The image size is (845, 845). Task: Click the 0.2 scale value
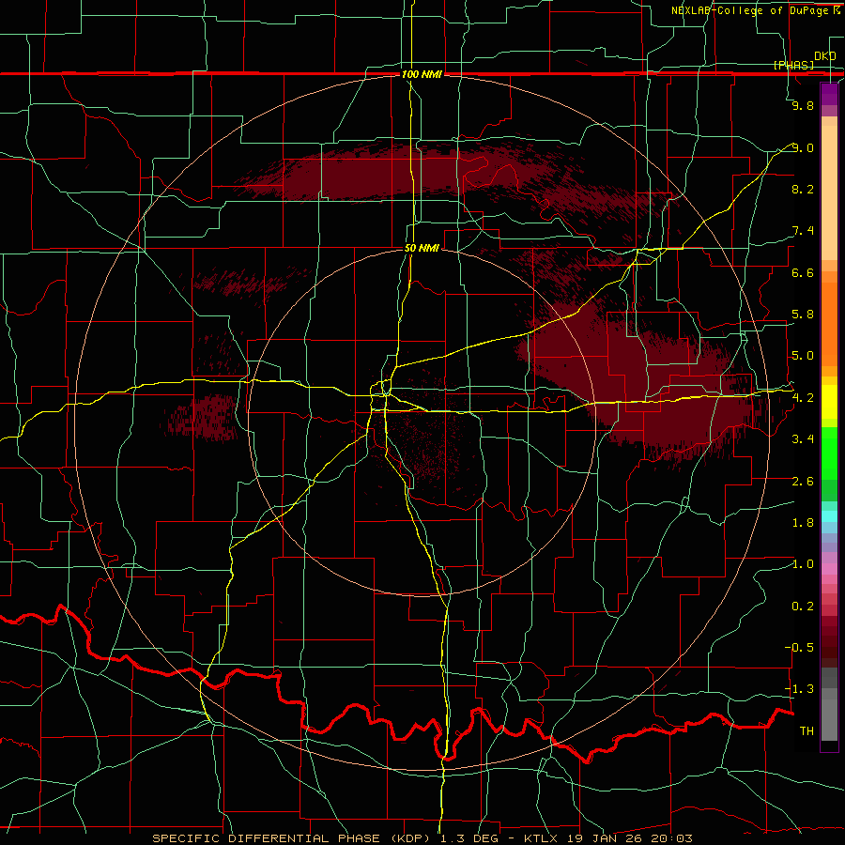click(803, 607)
